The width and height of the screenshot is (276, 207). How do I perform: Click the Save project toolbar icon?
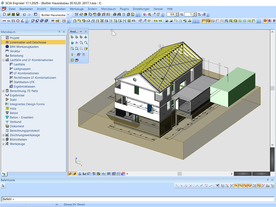pyautogui.click(x=18, y=14)
